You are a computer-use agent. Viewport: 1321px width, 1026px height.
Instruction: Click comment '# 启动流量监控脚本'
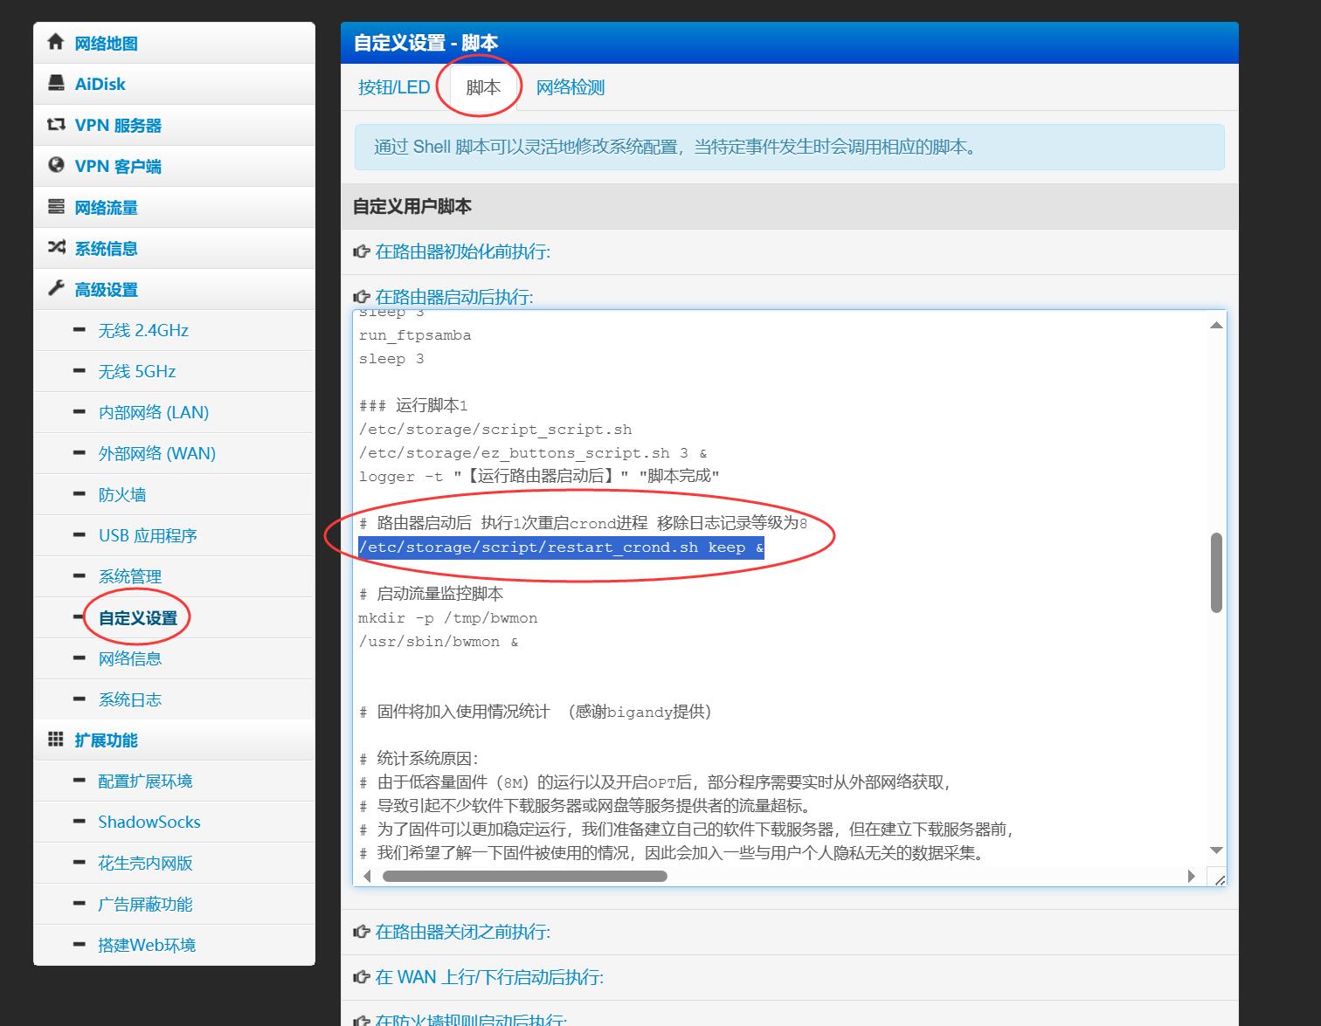[x=431, y=594]
